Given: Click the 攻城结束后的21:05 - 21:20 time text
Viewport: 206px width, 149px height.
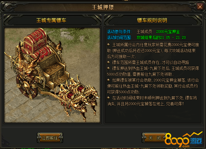Looking at the screenshot, I should [x=161, y=37].
